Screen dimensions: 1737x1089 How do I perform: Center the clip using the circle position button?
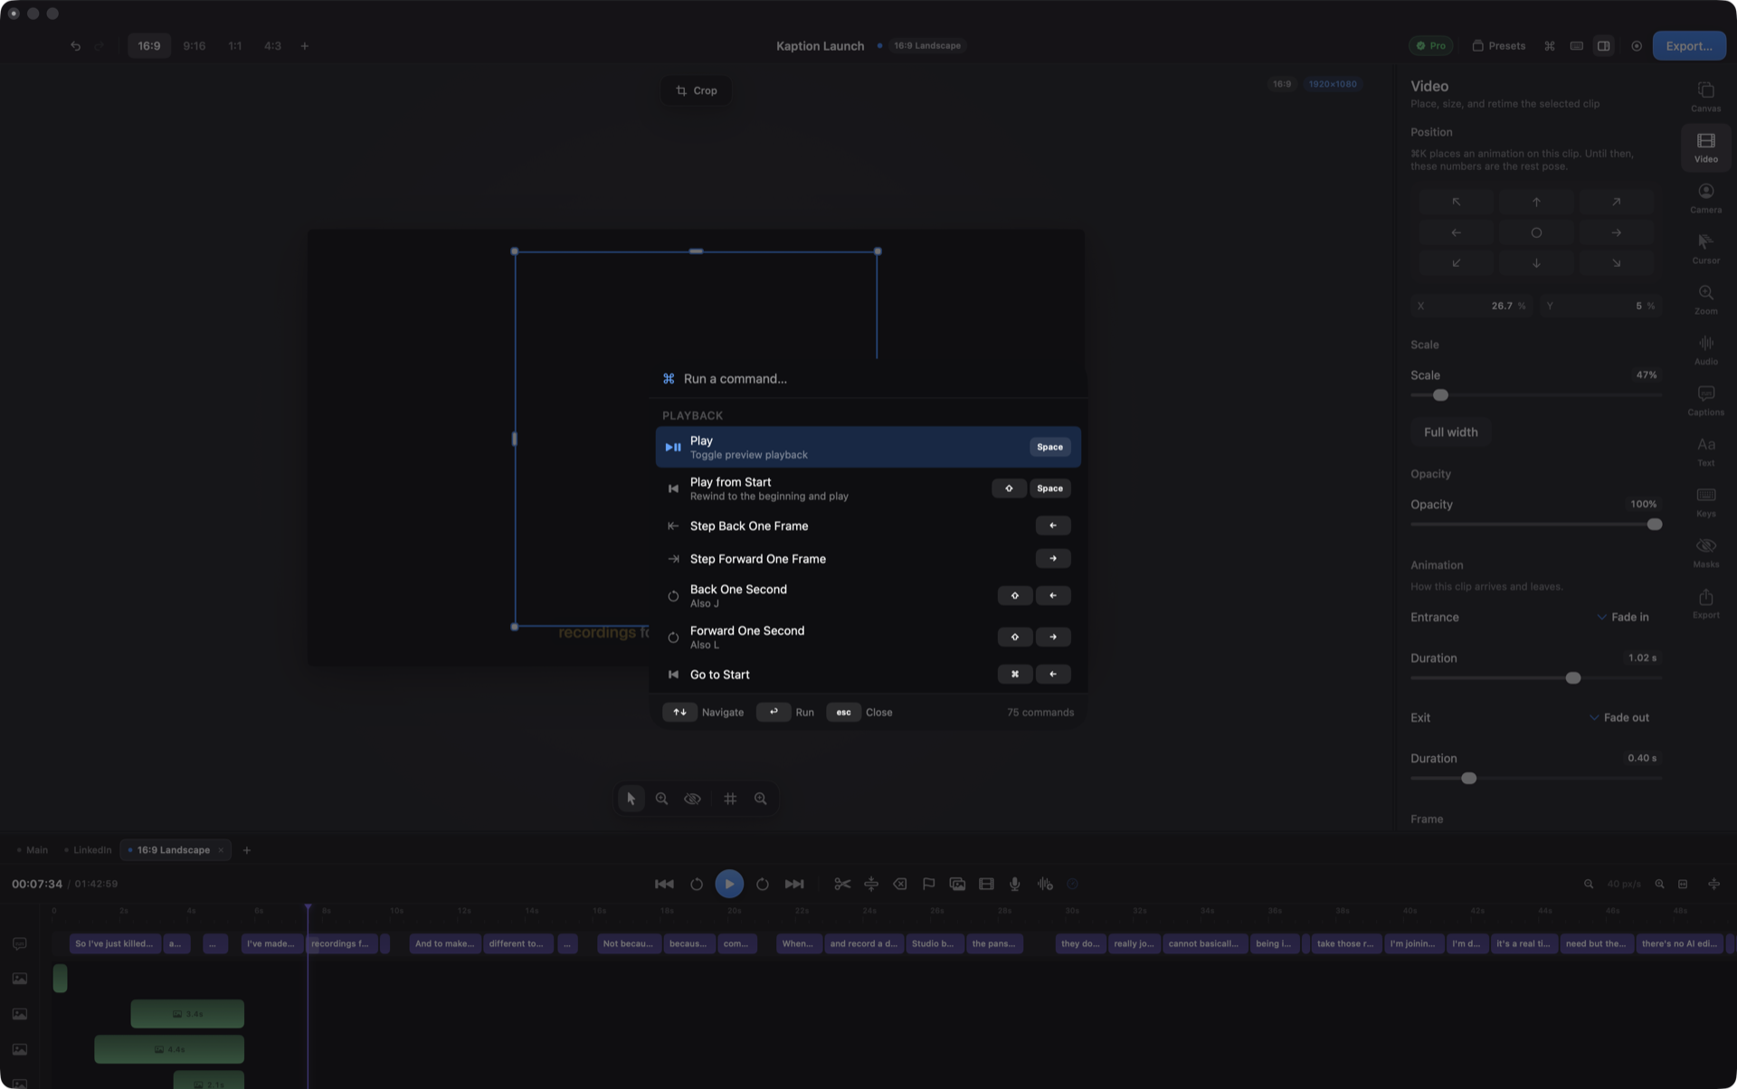[x=1535, y=232]
